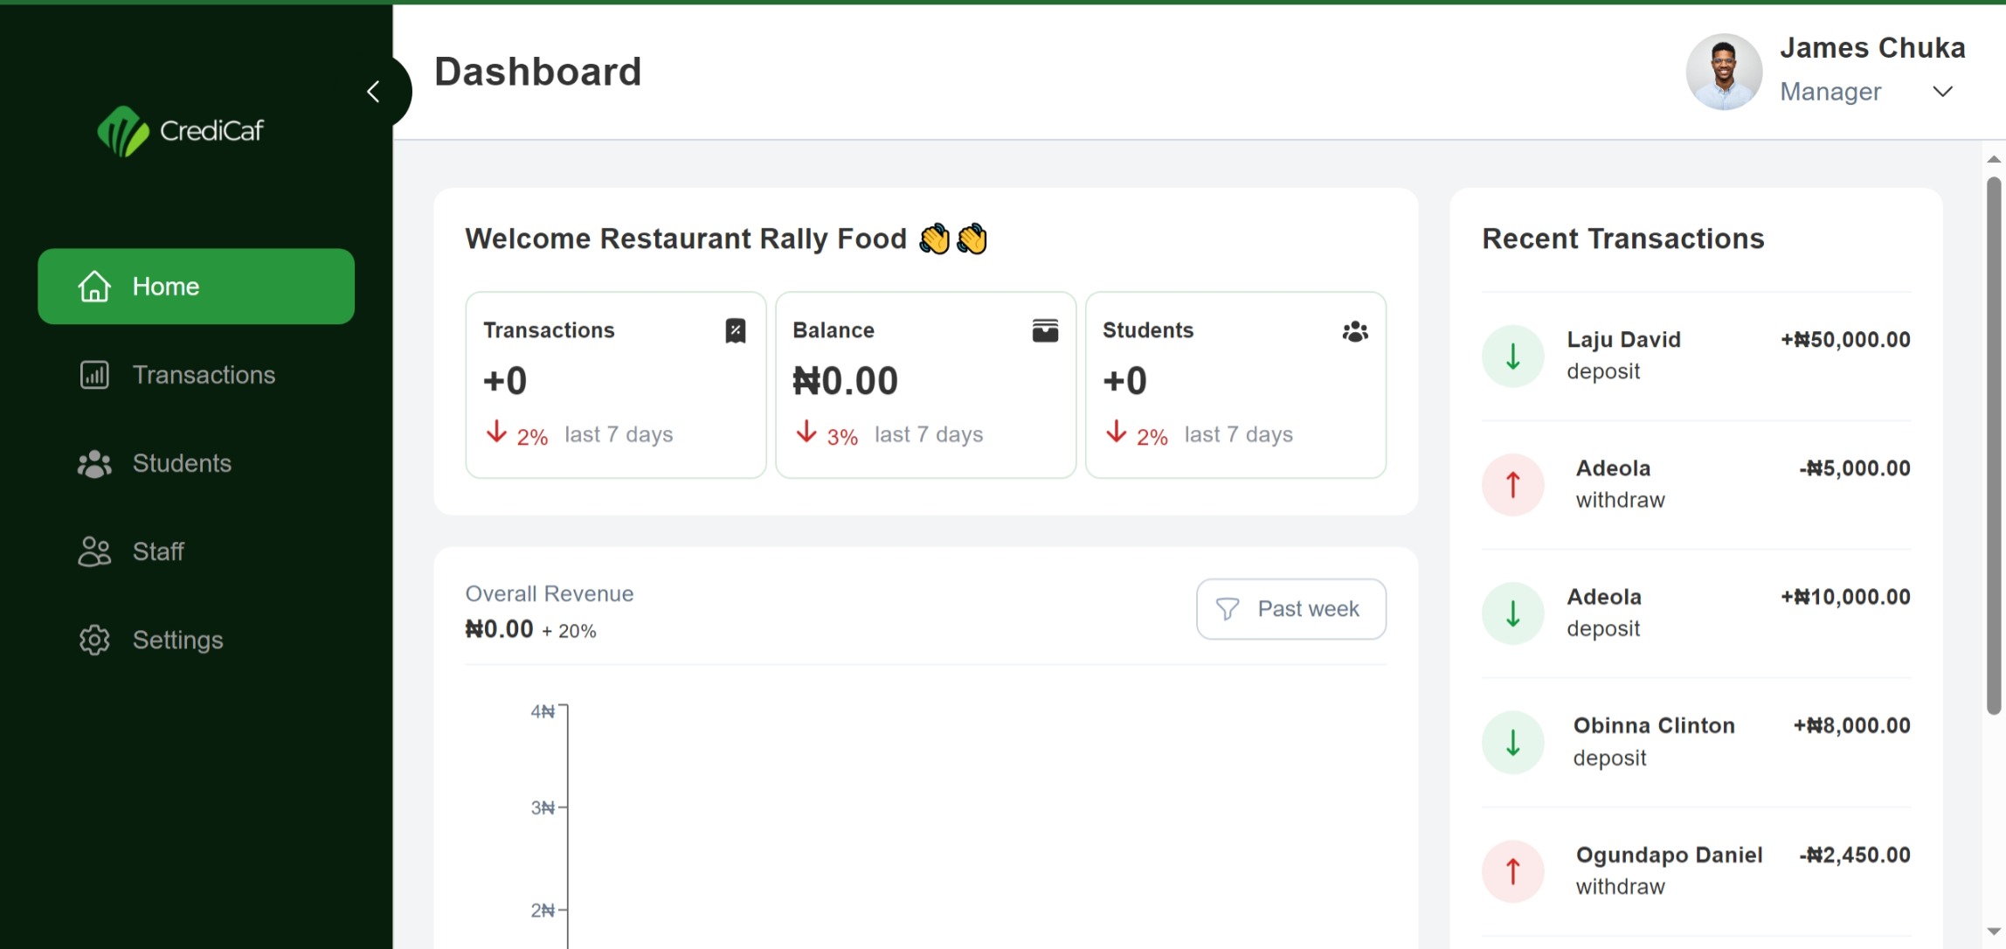
Task: Open the Adeola ₦10,000 deposit transaction
Action: pyautogui.click(x=1696, y=613)
